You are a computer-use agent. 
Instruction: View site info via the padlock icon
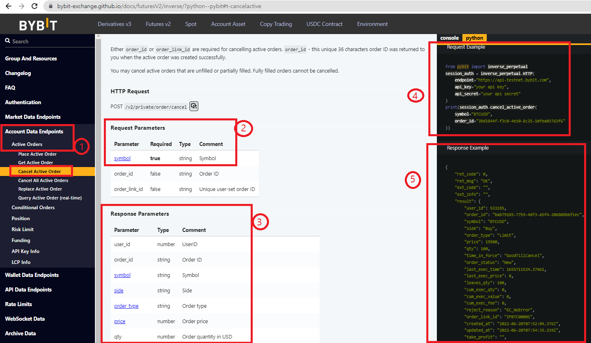coord(51,6)
